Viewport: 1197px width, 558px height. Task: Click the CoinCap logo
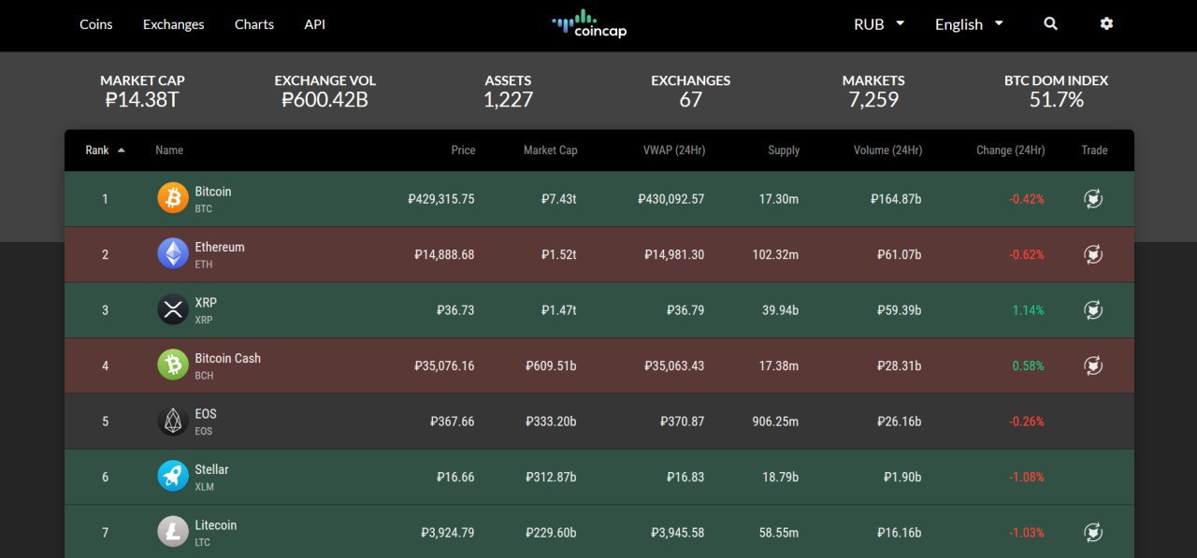point(589,23)
